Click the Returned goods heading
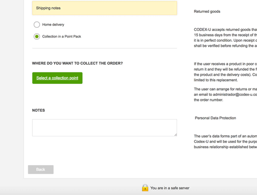The height and width of the screenshot is (195, 257). (x=207, y=11)
